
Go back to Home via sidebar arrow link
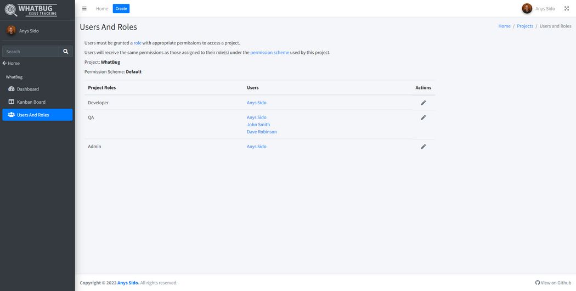[x=11, y=63]
